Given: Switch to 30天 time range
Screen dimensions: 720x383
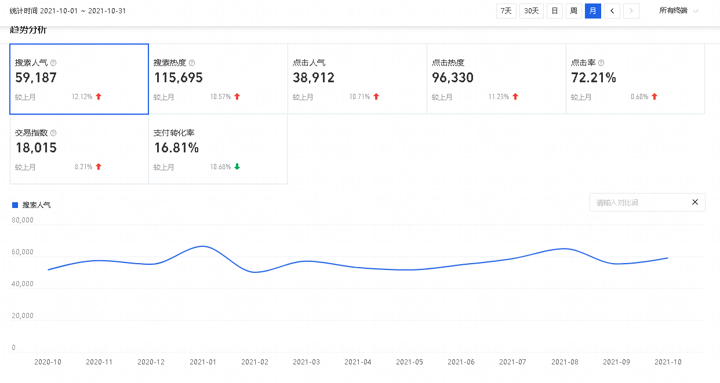Looking at the screenshot, I should point(531,11).
